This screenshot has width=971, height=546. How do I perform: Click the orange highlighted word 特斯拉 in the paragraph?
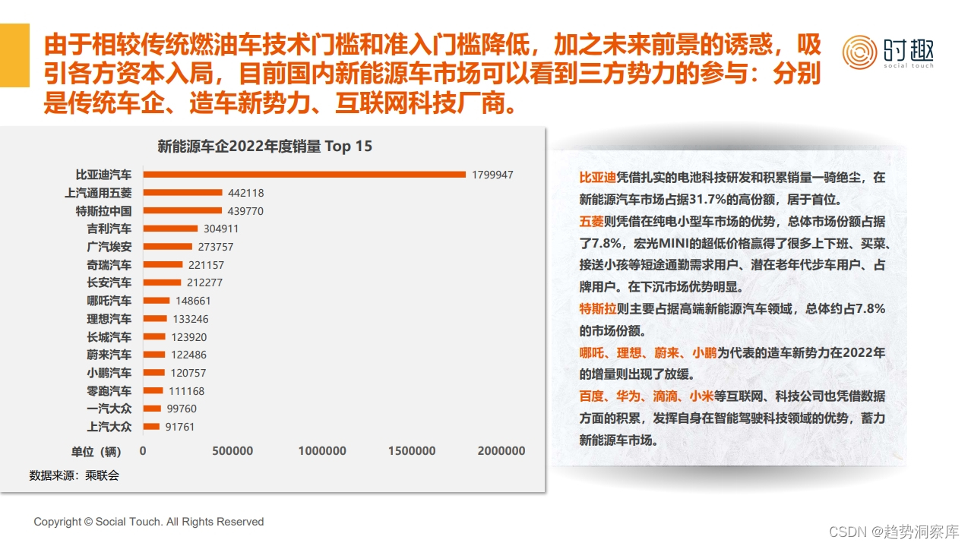pos(598,309)
